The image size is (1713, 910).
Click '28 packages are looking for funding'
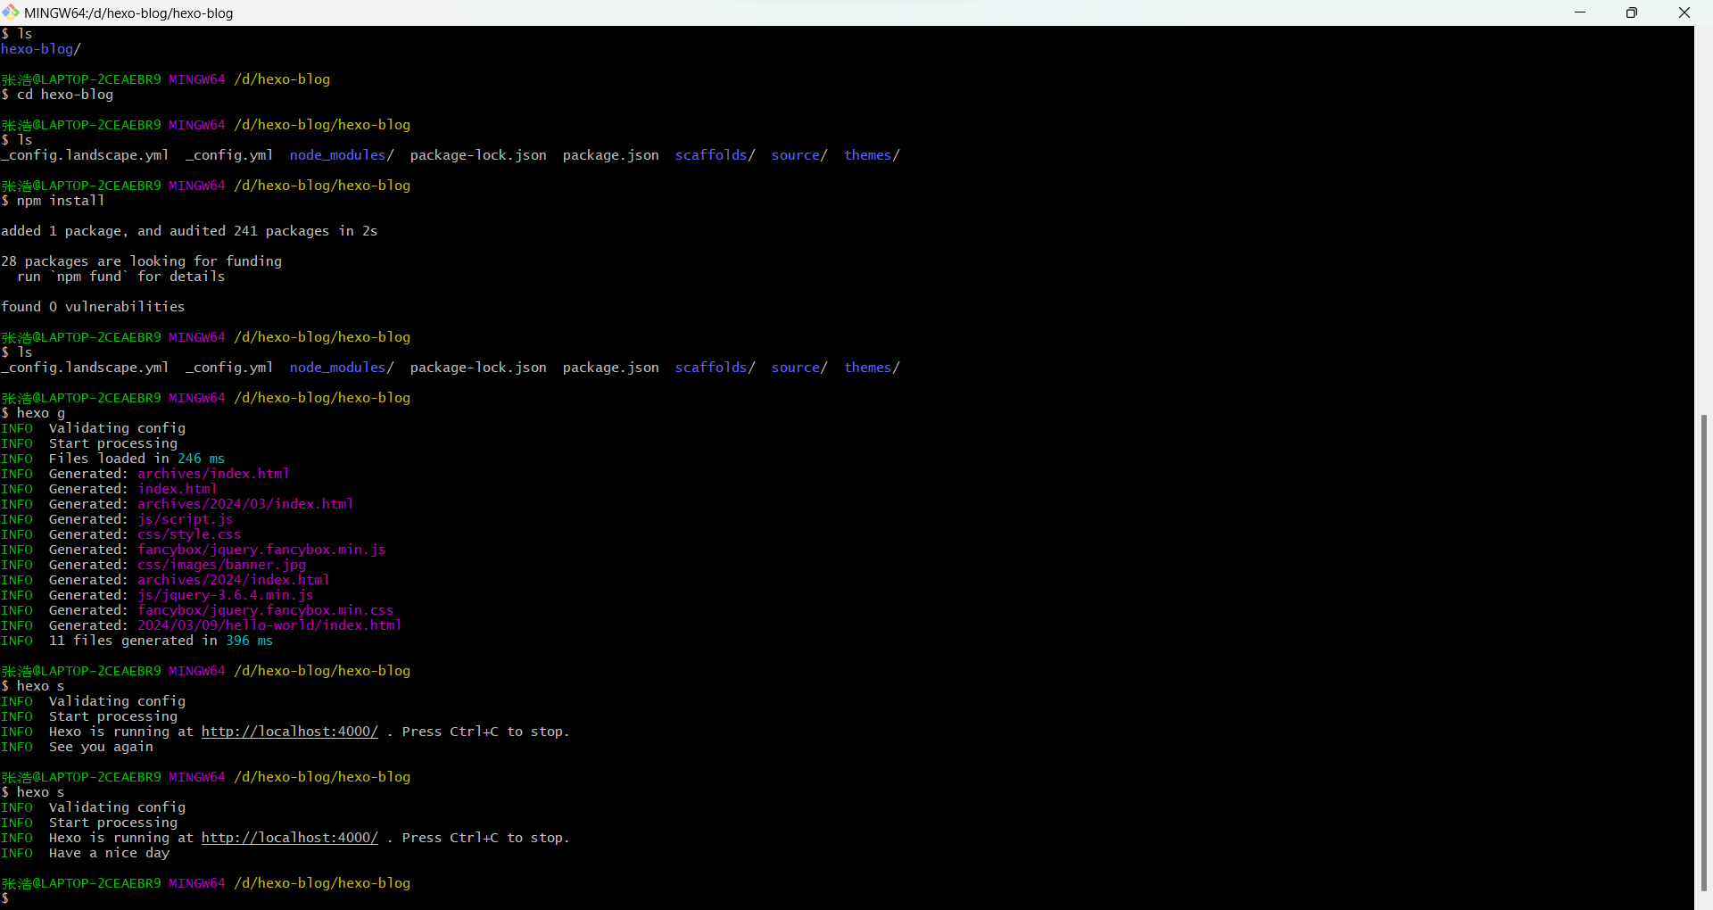(x=142, y=261)
